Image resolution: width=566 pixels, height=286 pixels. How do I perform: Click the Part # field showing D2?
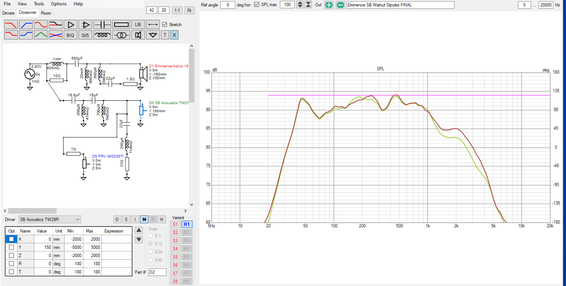157,272
